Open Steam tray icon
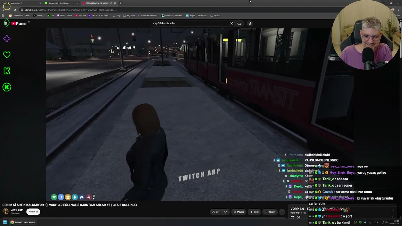402x226 pixels. pos(365,222)
